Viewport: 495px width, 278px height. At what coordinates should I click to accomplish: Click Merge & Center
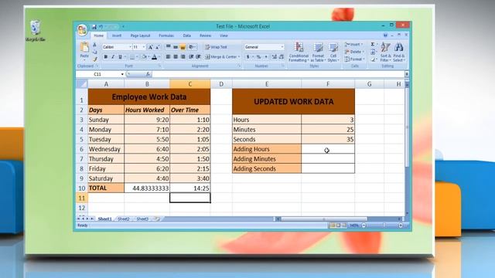click(222, 57)
